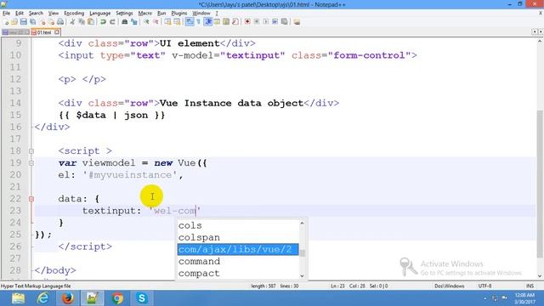Click autocomplete list scroll-down arrow
Image resolution: width=544 pixels, height=306 pixels.
coord(302,275)
